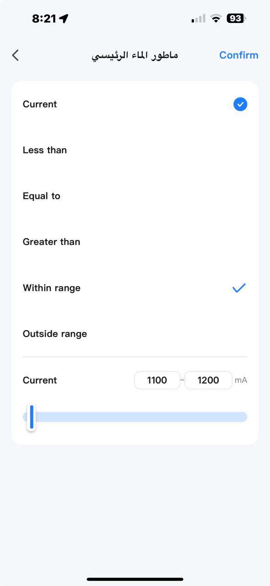Image resolution: width=270 pixels, height=586 pixels.
Task: Tap the back arrow icon
Action: (x=16, y=55)
